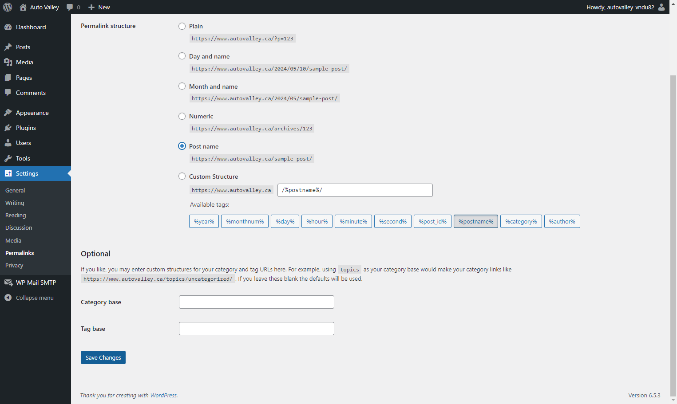Select the Day and name radio button
This screenshot has height=404, width=677.
coord(182,56)
